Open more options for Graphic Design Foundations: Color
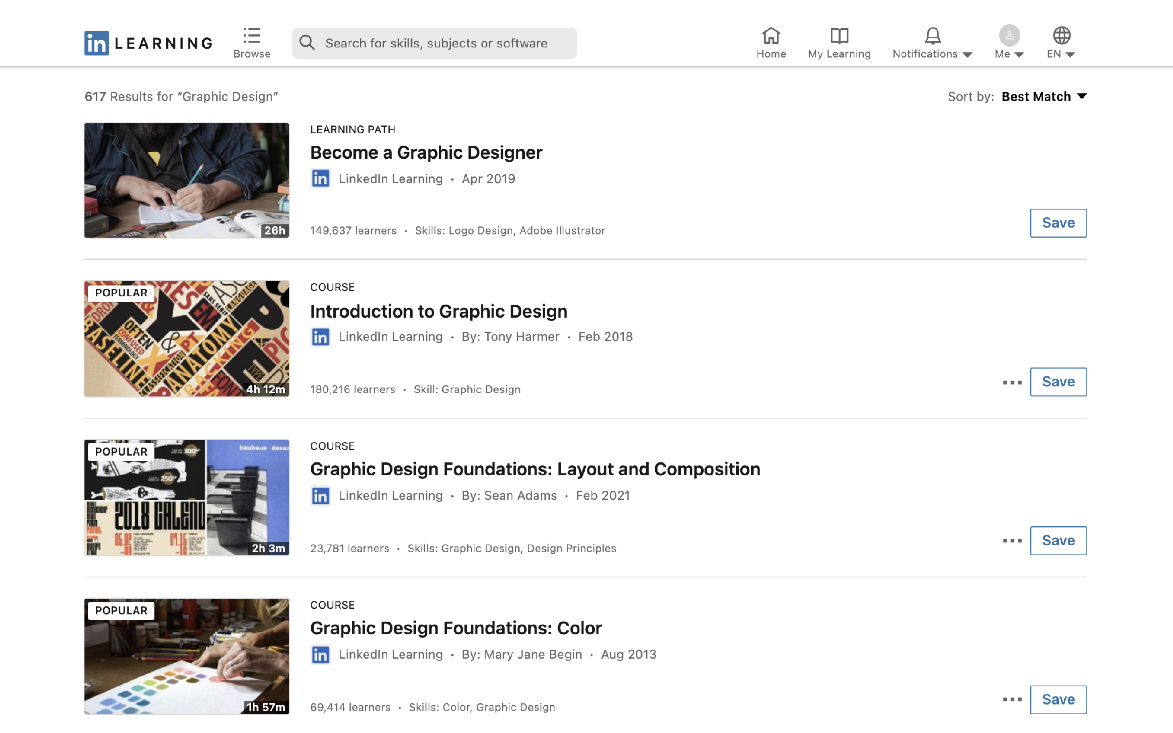The image size is (1173, 733). (x=1012, y=700)
